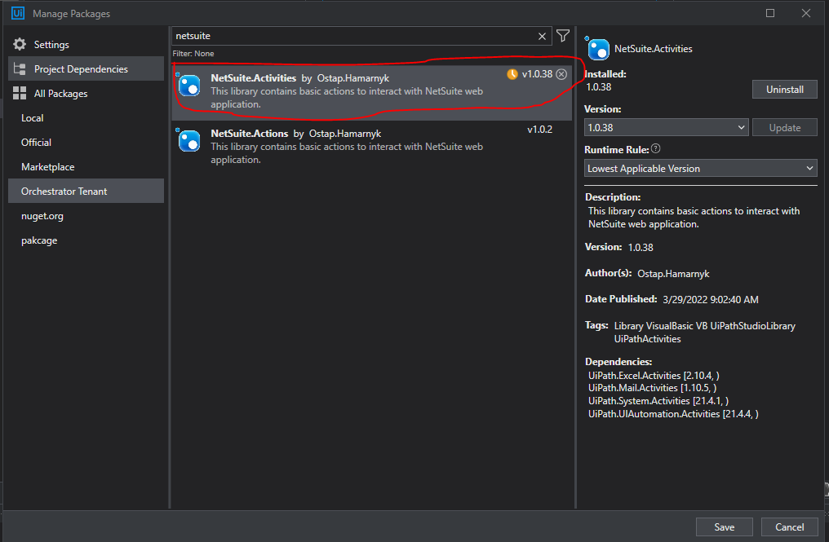Cancel the Manage Packages dialog
Image resolution: width=829 pixels, height=542 pixels.
coord(789,527)
